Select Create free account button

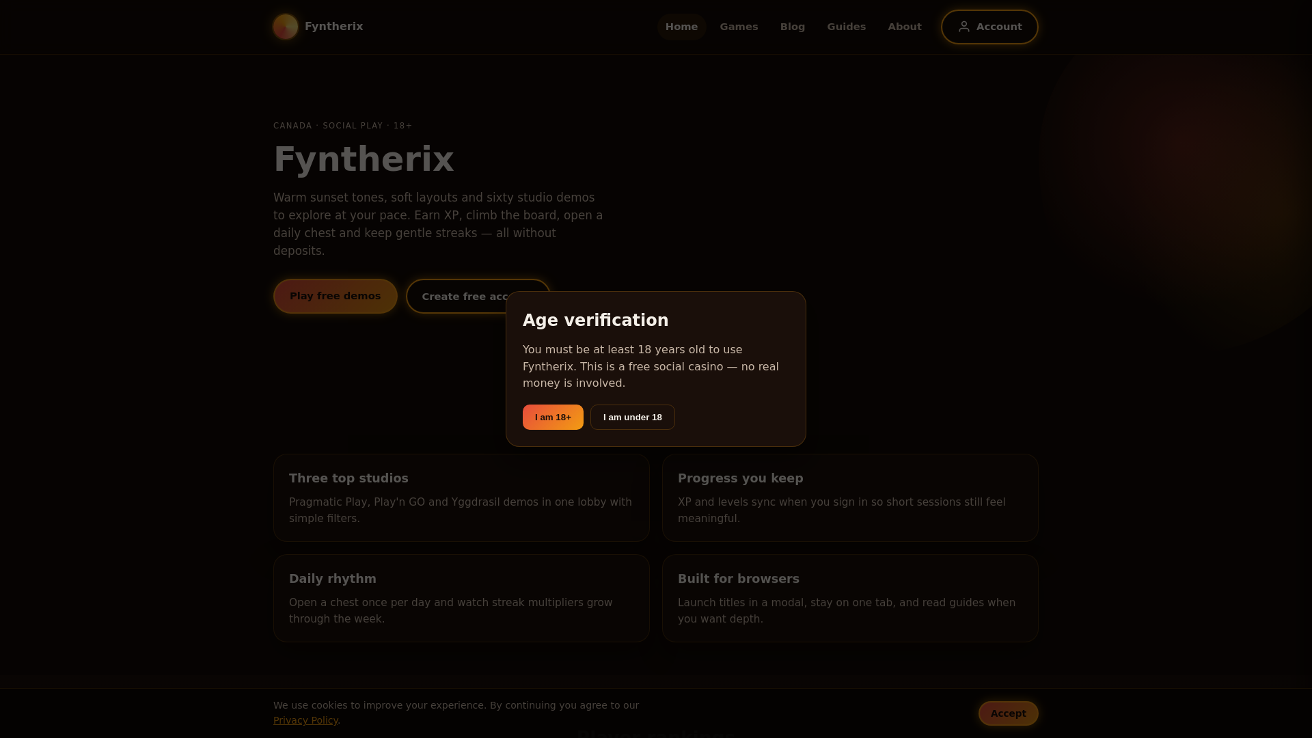click(456, 296)
